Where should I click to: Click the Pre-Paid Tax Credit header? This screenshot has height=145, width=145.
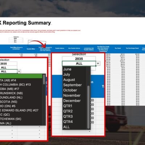[103, 49]
